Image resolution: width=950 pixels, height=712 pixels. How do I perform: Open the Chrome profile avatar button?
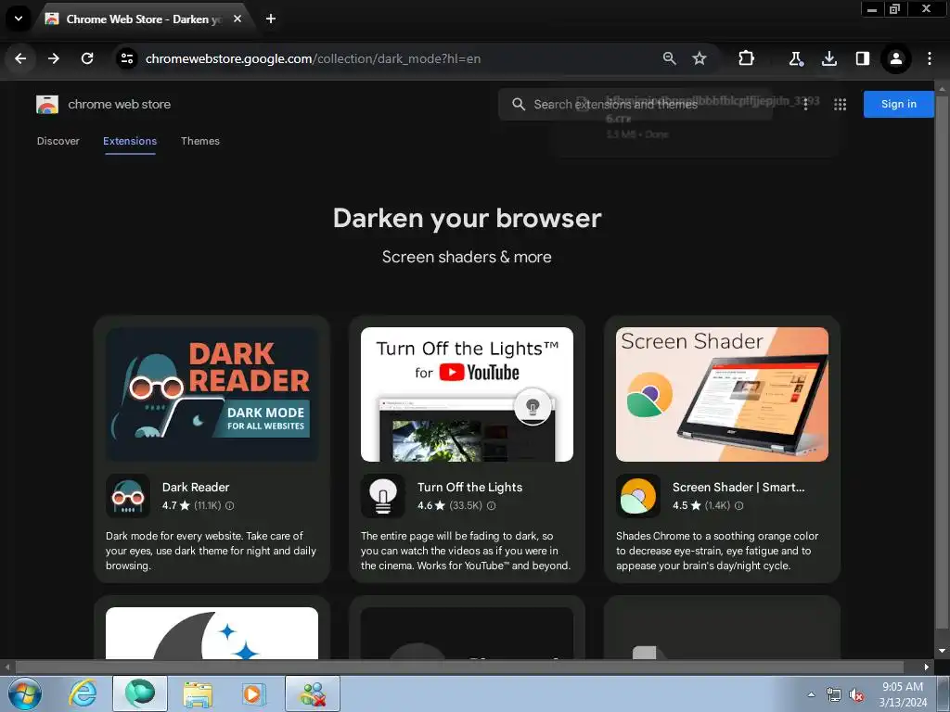pyautogui.click(x=896, y=58)
